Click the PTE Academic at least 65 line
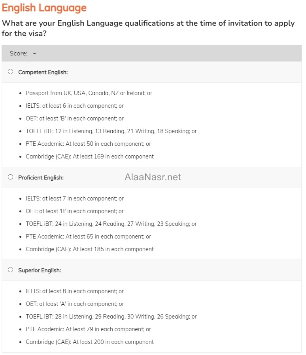Screen dimensions: 306x355 coord(88,237)
